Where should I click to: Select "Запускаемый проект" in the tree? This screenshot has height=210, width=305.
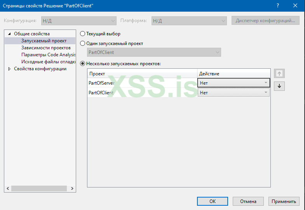[x=44, y=41]
